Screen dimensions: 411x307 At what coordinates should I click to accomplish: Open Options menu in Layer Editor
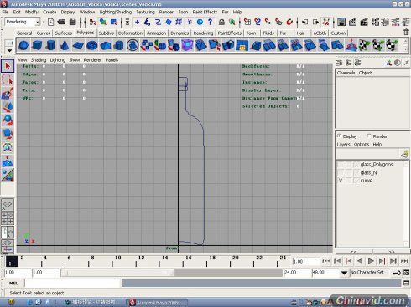(x=362, y=145)
